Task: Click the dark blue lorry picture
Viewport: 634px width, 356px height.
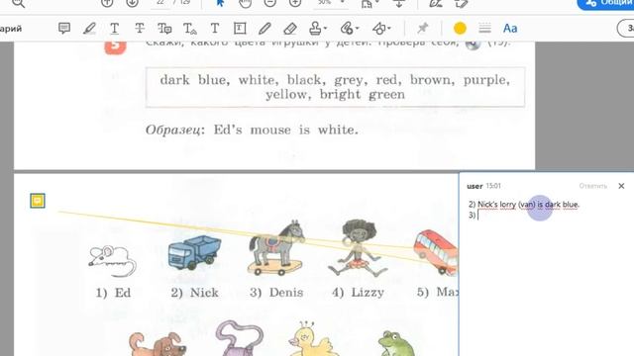Action: pyautogui.click(x=194, y=252)
